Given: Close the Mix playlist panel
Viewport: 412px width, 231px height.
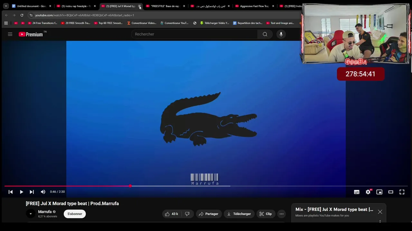Looking at the screenshot, I should (380, 212).
